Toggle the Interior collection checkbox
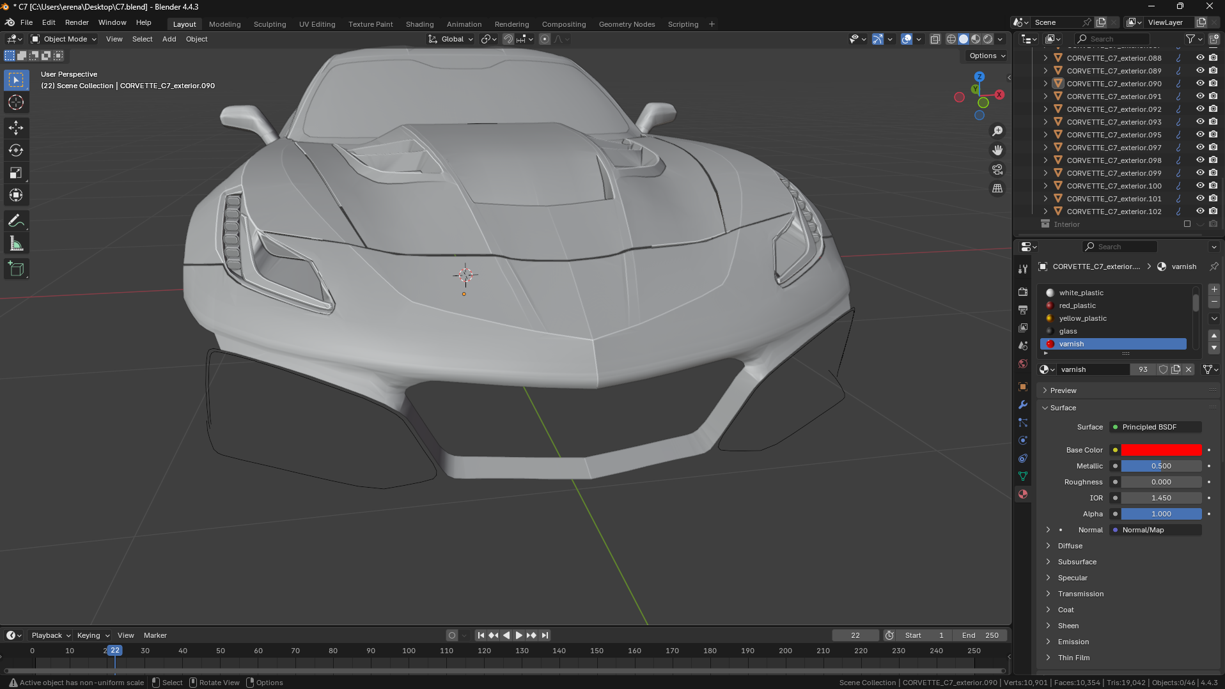1225x689 pixels. [1187, 224]
